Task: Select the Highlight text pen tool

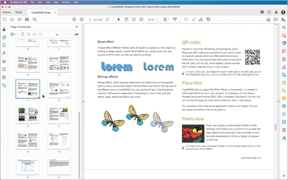Action: (x=193, y=19)
